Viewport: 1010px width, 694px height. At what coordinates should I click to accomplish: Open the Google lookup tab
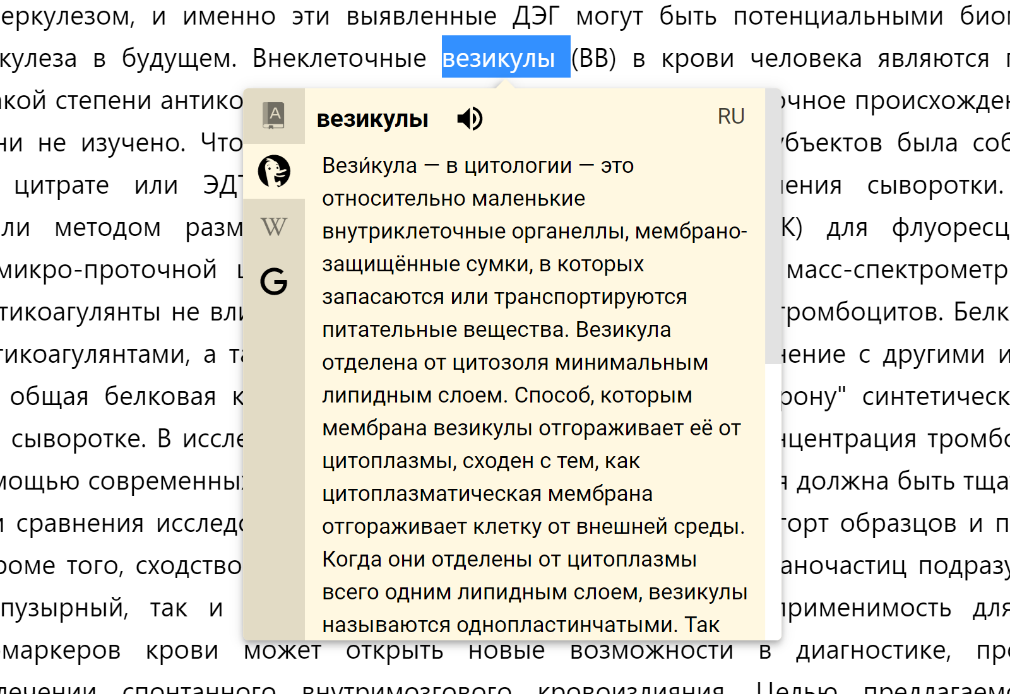point(274,281)
